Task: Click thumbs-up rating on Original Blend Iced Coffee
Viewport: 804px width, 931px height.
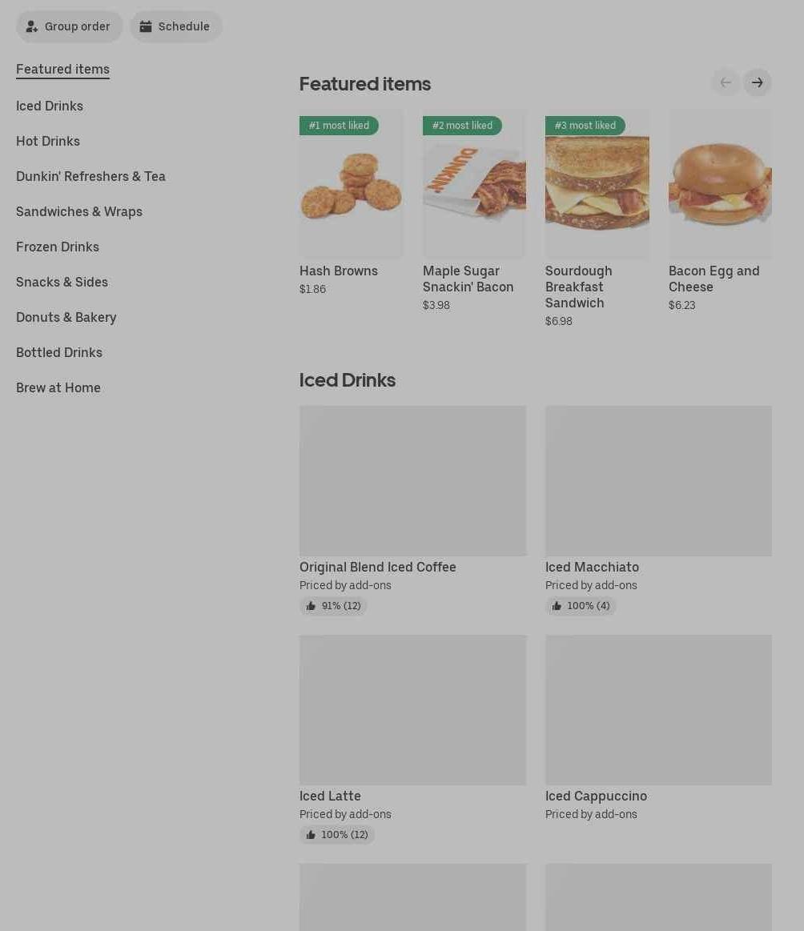Action: [333, 606]
